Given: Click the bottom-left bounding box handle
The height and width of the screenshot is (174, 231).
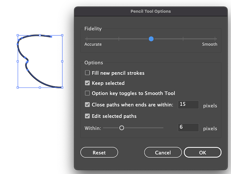Looking at the screenshot, I should coord(18,88).
